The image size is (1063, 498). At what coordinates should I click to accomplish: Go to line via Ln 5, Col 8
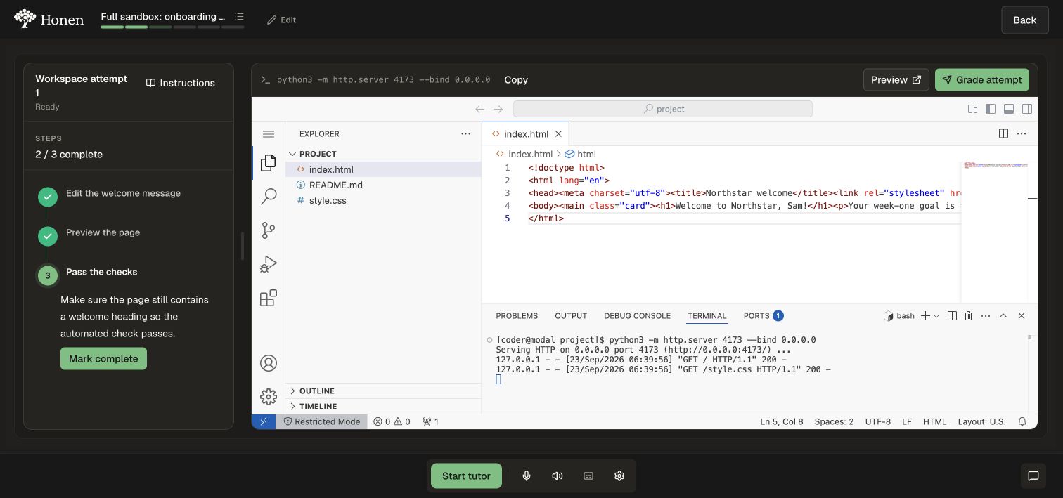781,421
